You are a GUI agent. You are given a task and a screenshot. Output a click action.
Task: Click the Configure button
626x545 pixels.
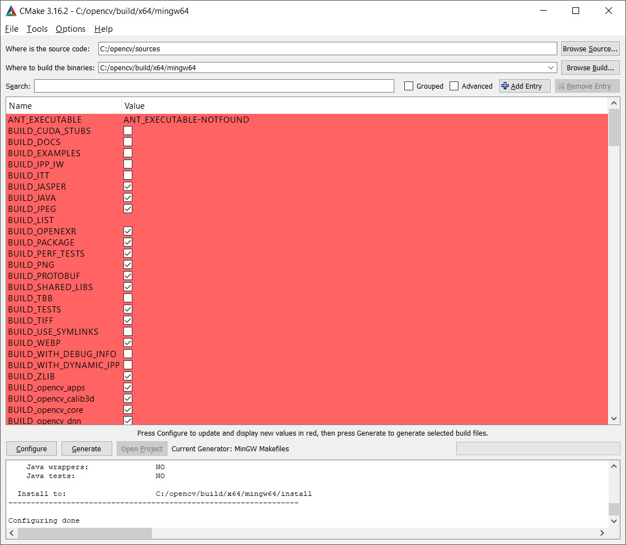(x=31, y=448)
